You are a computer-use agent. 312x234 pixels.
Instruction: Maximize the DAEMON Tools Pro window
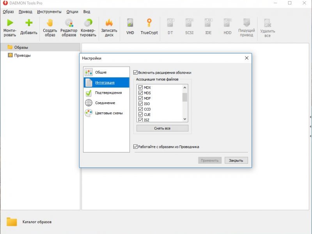(290, 3)
